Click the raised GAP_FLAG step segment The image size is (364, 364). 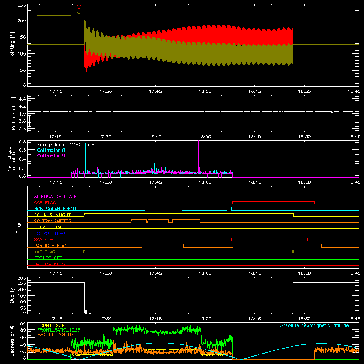(x=273, y=202)
